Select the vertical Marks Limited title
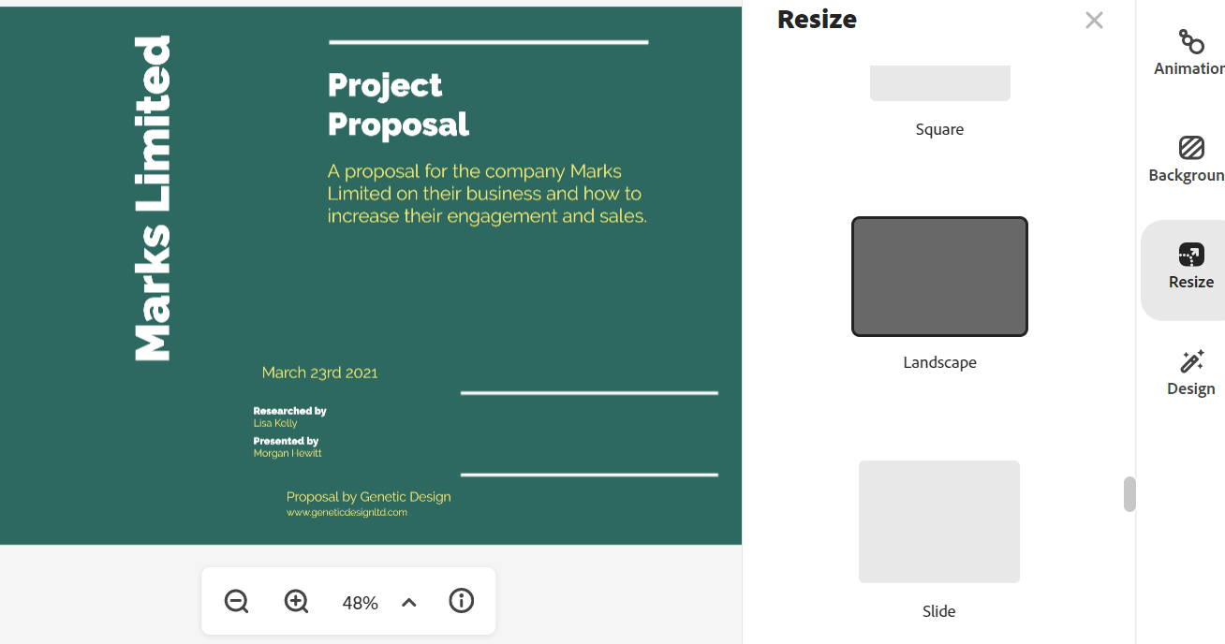The image size is (1225, 644). coord(153,198)
